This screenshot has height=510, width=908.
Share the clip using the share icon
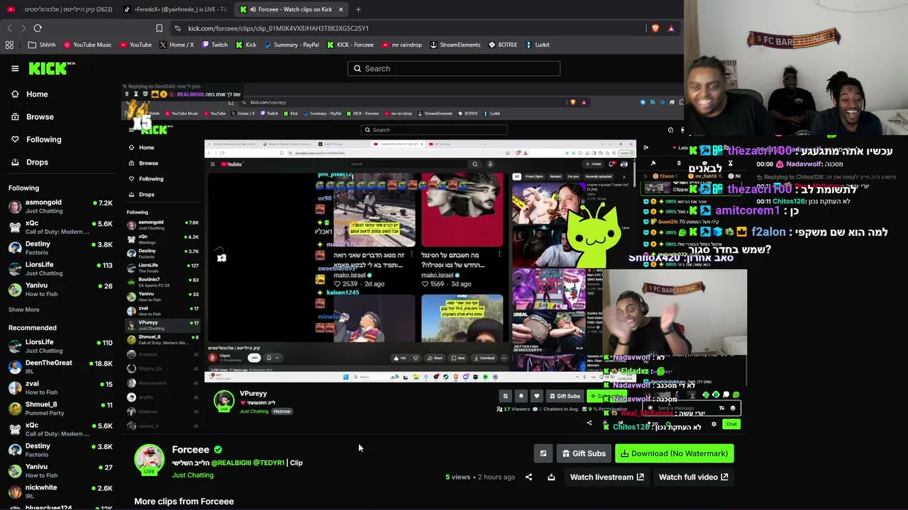[x=528, y=477]
